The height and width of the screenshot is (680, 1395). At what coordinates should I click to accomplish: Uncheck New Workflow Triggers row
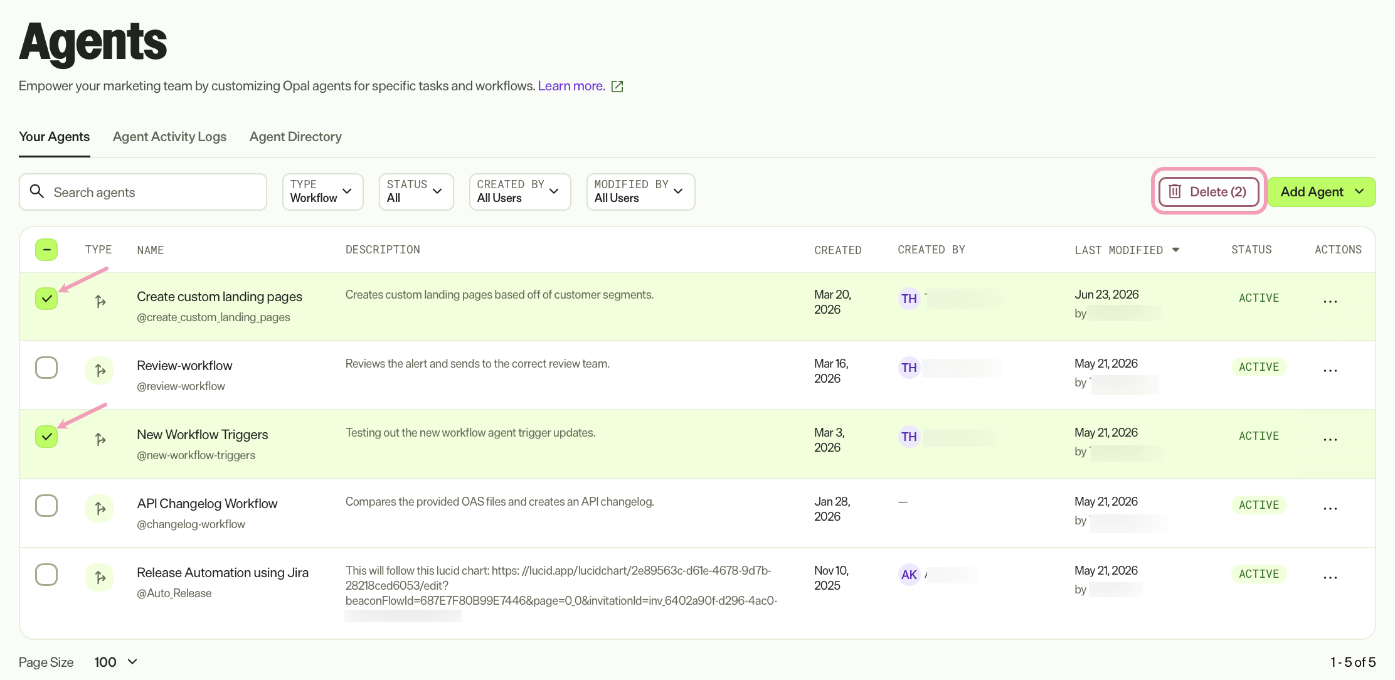[x=46, y=437]
